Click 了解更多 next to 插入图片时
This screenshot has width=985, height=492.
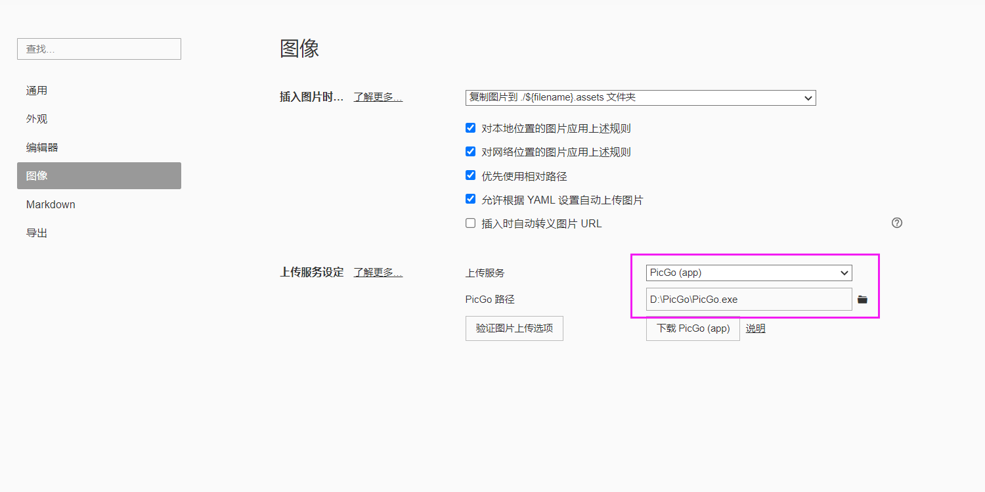click(x=378, y=97)
